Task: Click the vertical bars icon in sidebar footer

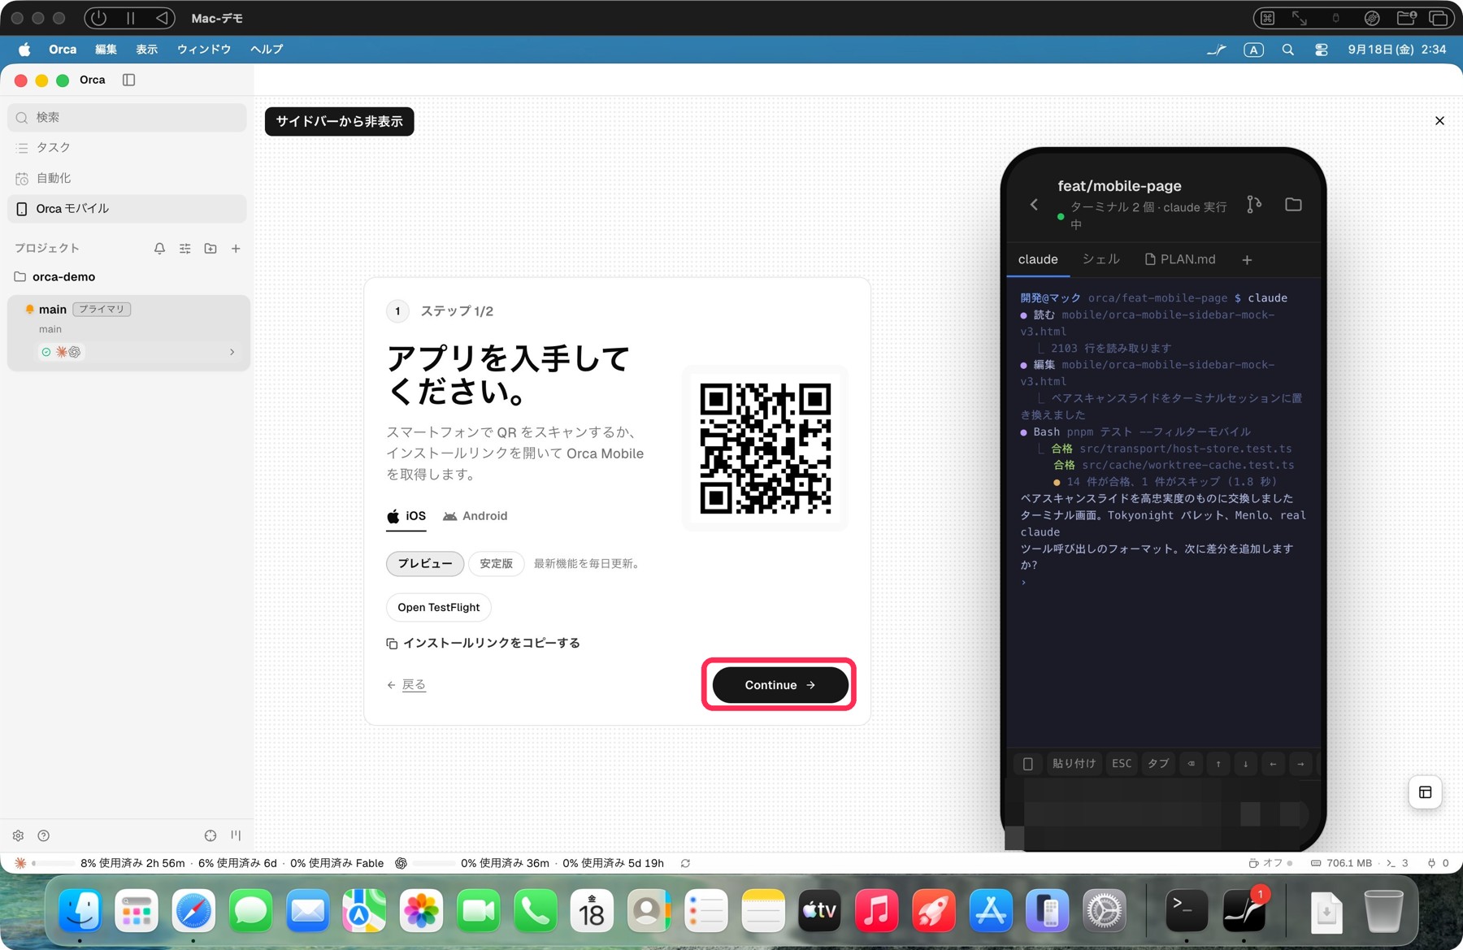Action: pyautogui.click(x=236, y=835)
